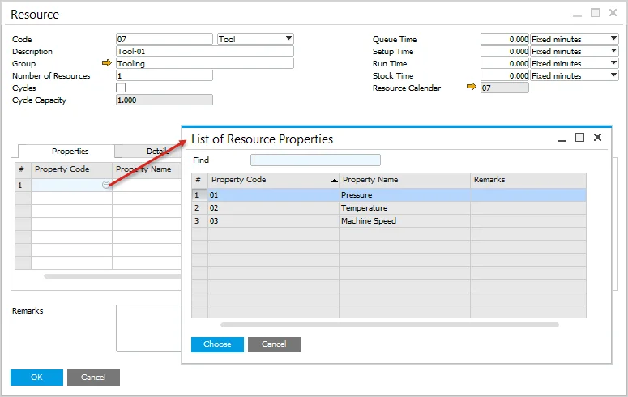Click the Cycle Capacity field
628x397 pixels.
164,100
